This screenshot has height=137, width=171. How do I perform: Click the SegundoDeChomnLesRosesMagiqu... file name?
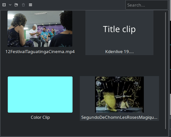119,117
